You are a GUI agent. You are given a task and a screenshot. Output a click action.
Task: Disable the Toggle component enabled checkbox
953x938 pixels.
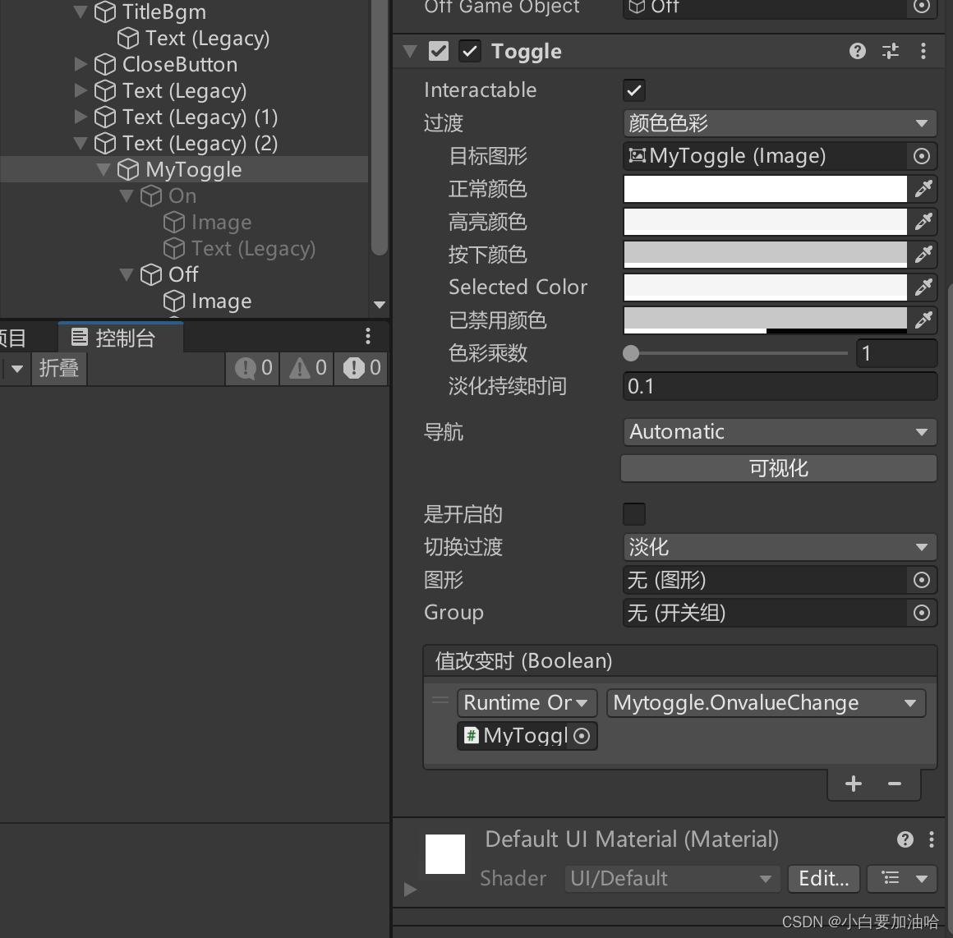tap(469, 51)
